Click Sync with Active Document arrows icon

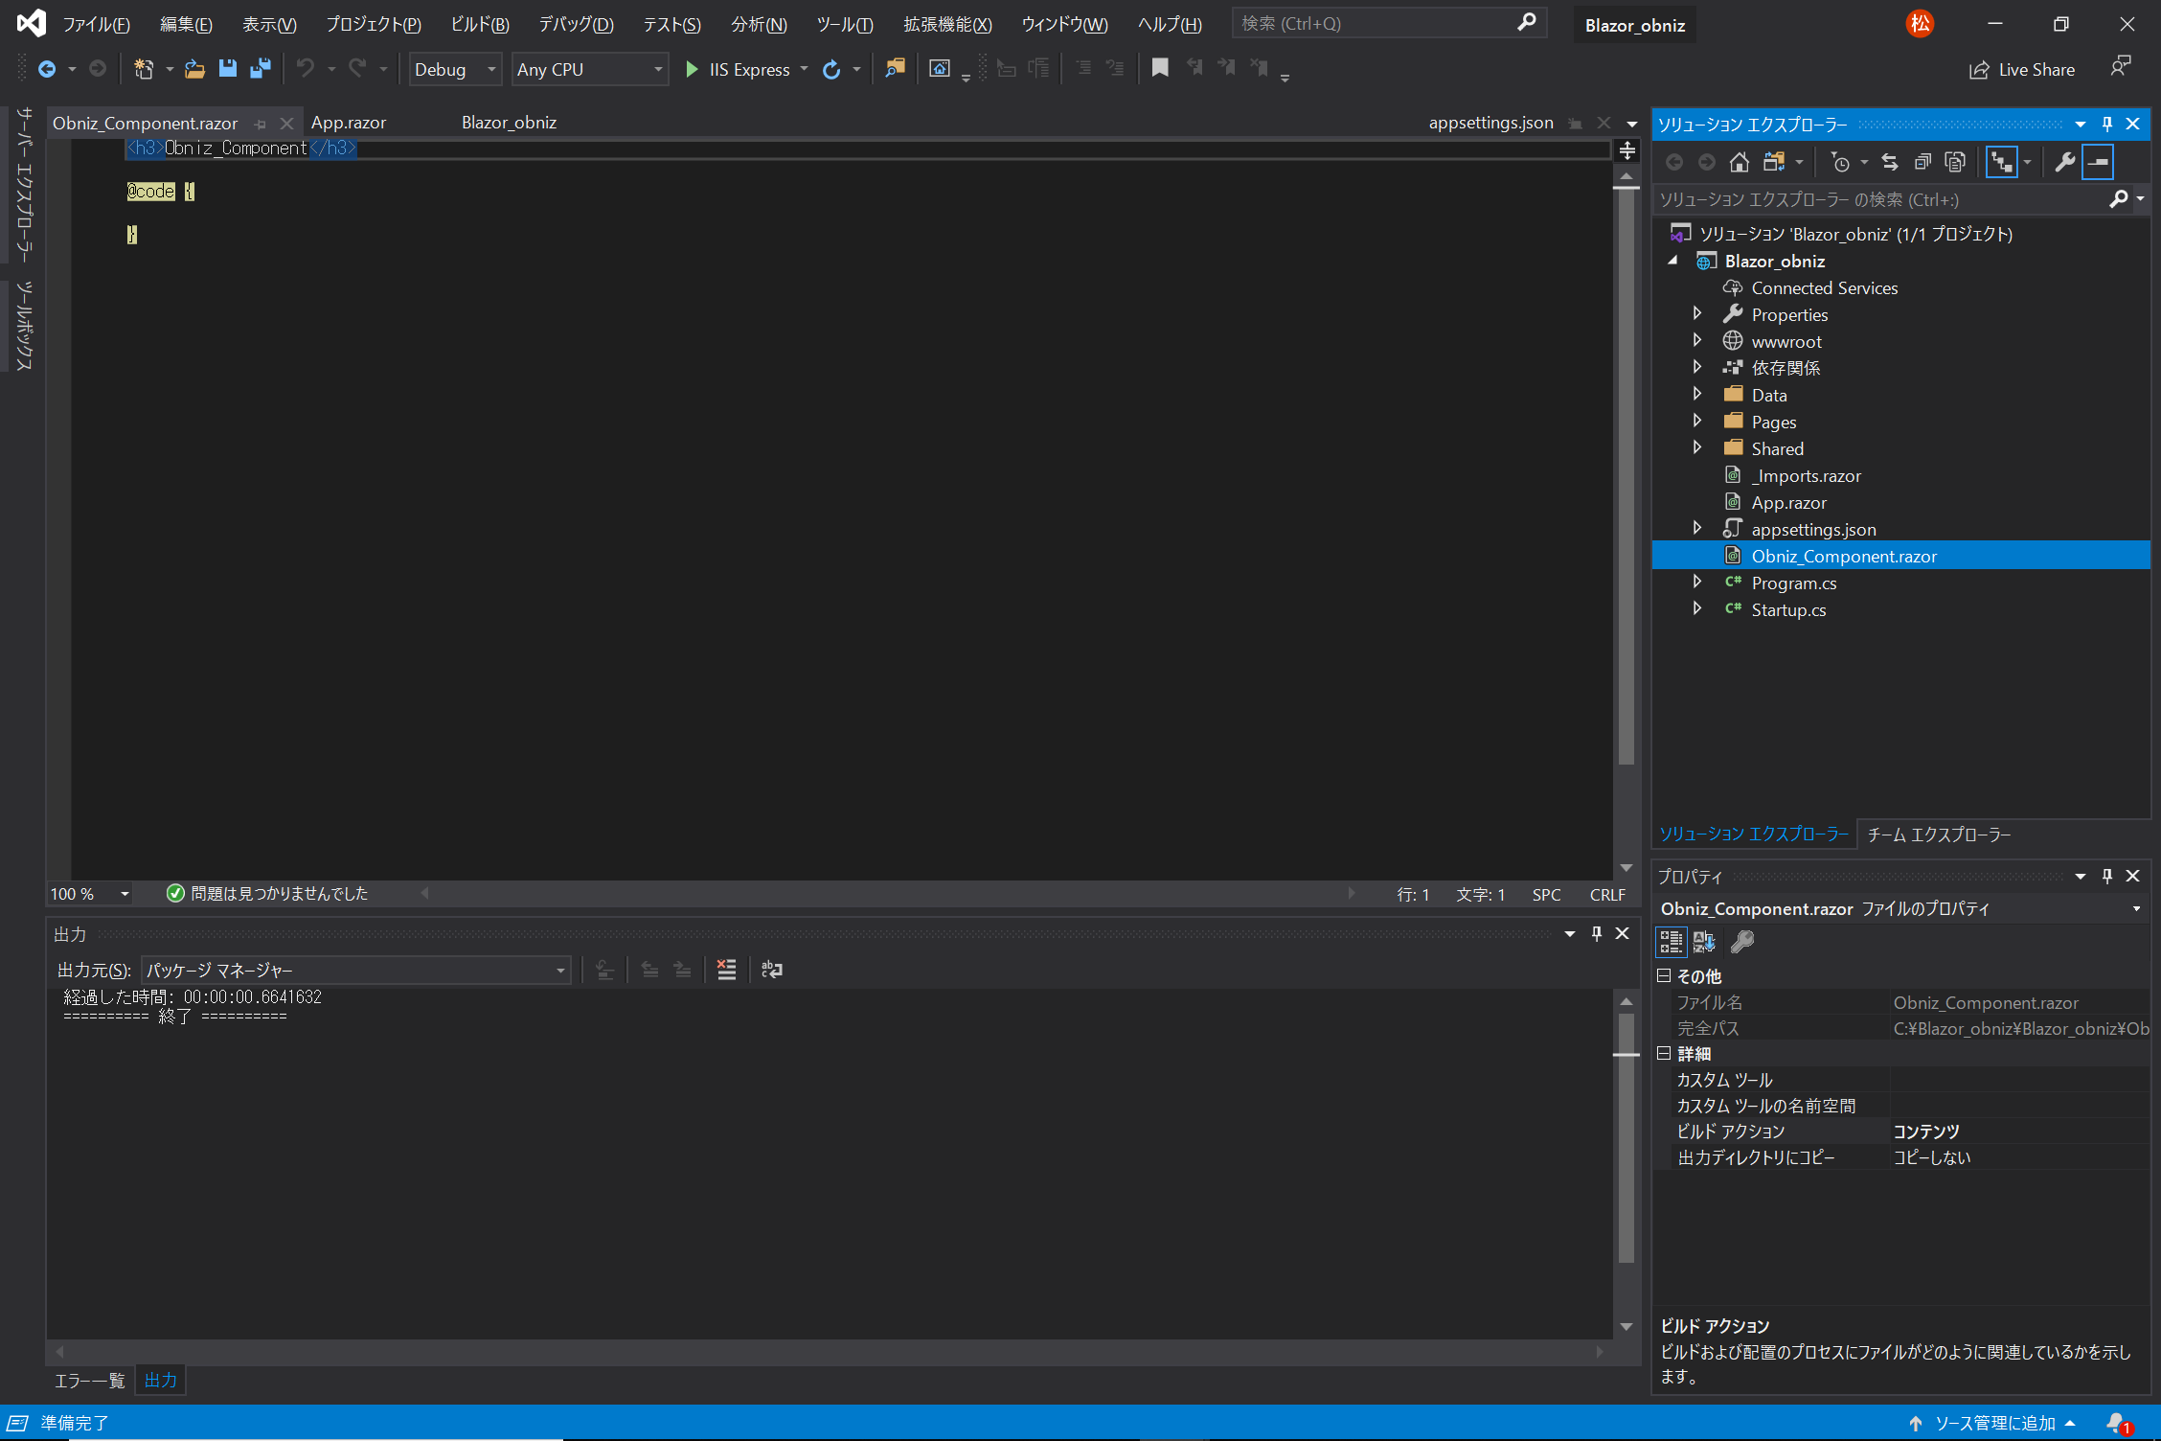pos(1890,162)
